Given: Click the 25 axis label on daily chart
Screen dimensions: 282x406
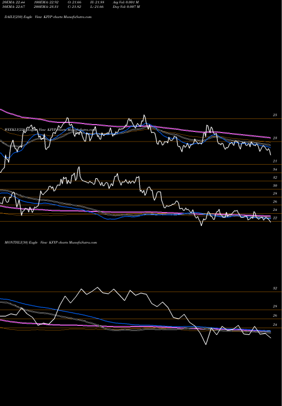Looking at the screenshot, I should [275, 115].
